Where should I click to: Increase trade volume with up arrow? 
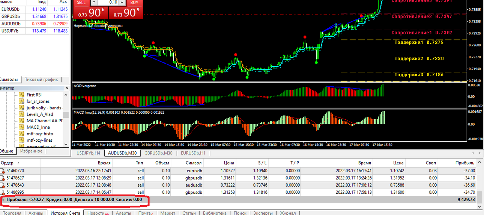tap(123, 2)
